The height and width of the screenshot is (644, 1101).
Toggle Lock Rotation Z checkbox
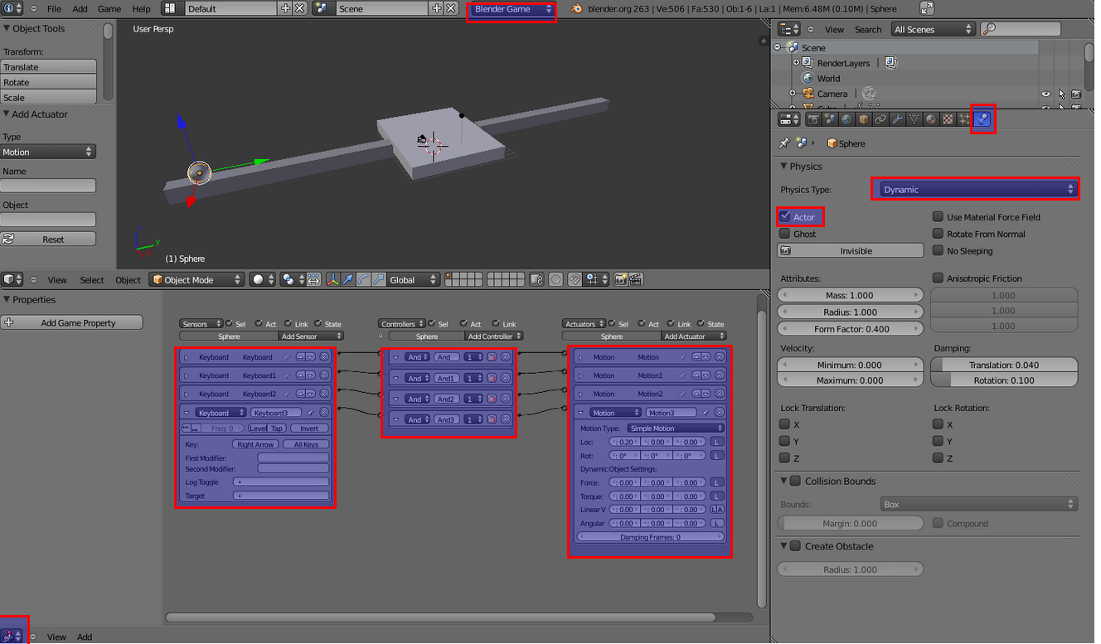tap(938, 458)
